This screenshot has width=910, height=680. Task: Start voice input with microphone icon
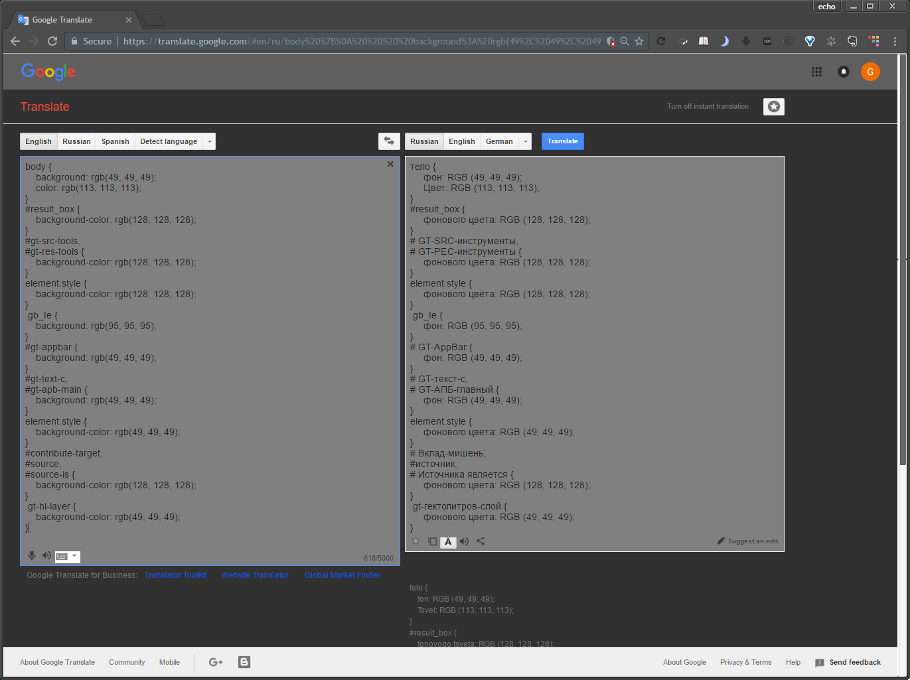pyautogui.click(x=31, y=556)
